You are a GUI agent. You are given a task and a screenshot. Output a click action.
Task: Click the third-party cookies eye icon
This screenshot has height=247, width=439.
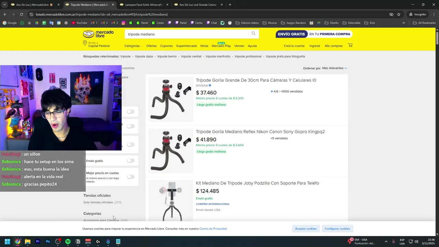pos(391,14)
